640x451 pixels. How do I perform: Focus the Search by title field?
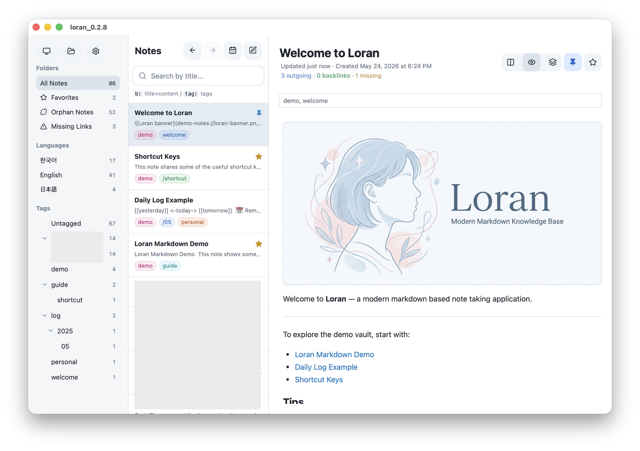[198, 76]
